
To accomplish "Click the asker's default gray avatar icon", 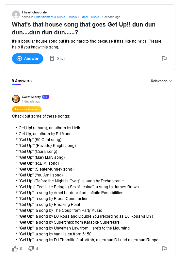I will click(16, 14).
